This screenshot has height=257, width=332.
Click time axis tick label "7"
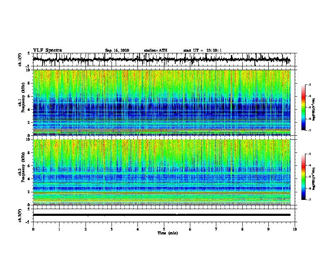216,229
